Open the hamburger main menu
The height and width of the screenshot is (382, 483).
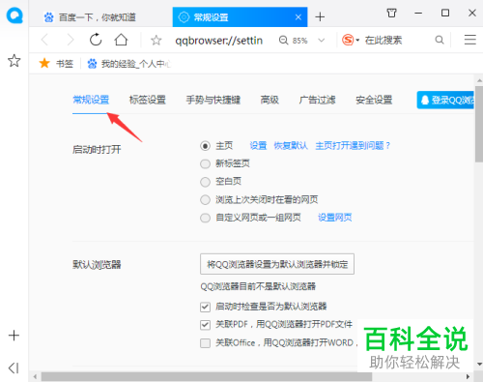470,40
